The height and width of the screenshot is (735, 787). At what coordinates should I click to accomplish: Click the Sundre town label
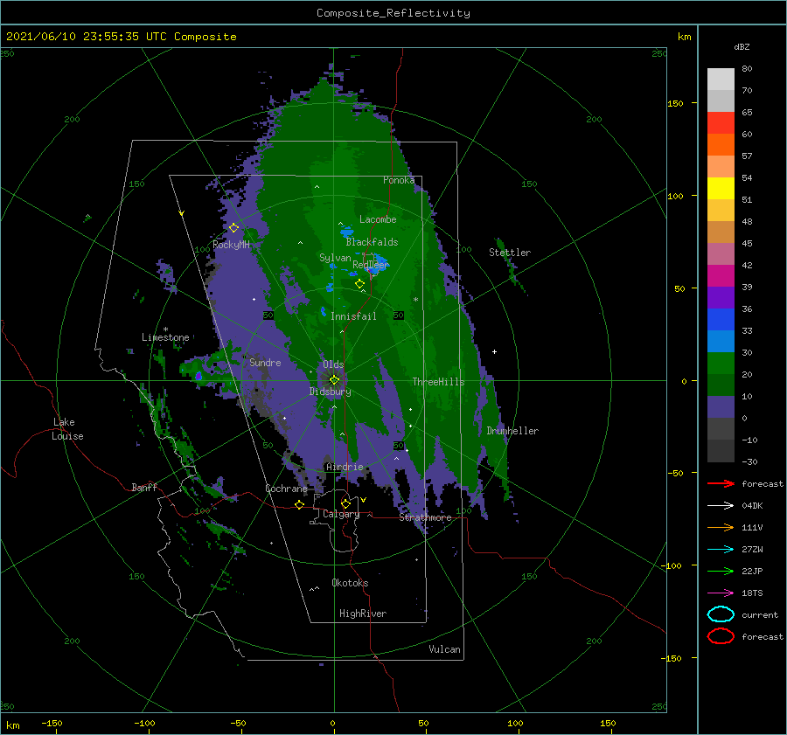tap(266, 363)
